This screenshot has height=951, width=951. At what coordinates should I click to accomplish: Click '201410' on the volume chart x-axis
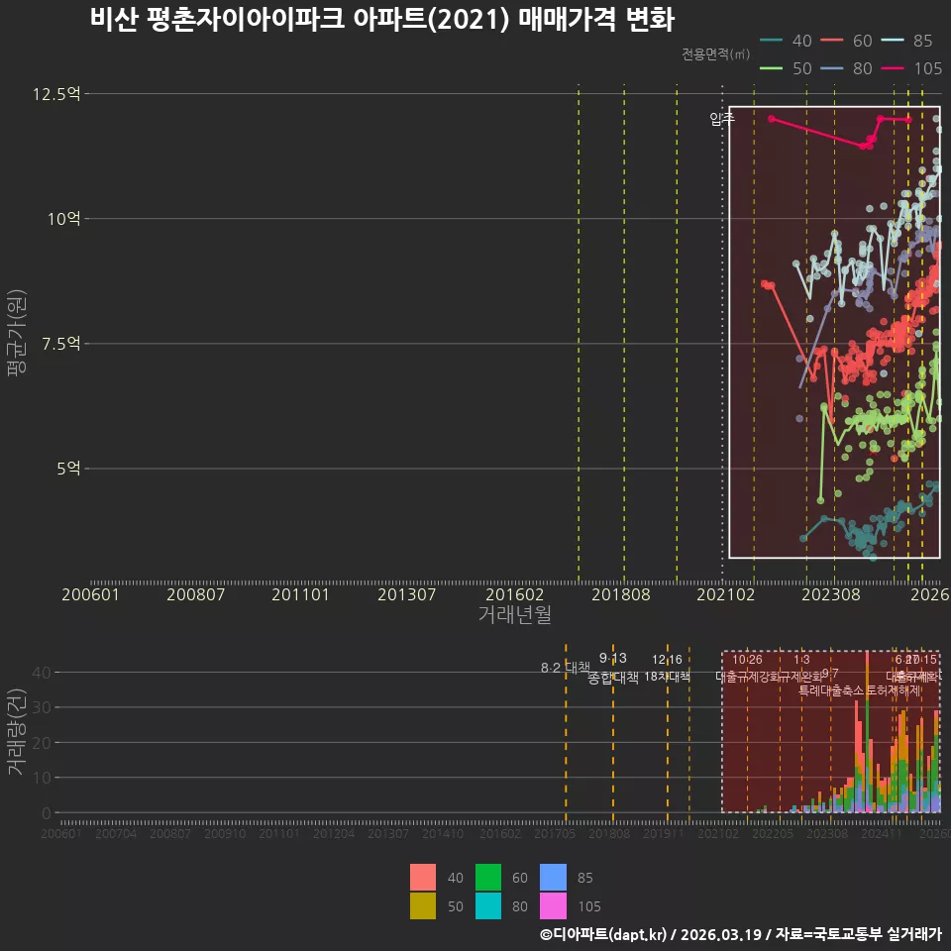[x=443, y=834]
